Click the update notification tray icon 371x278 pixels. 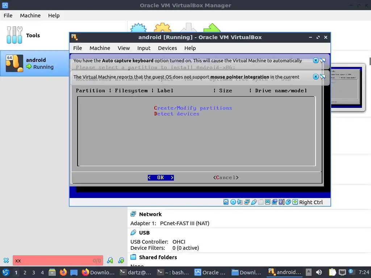tap(351, 272)
